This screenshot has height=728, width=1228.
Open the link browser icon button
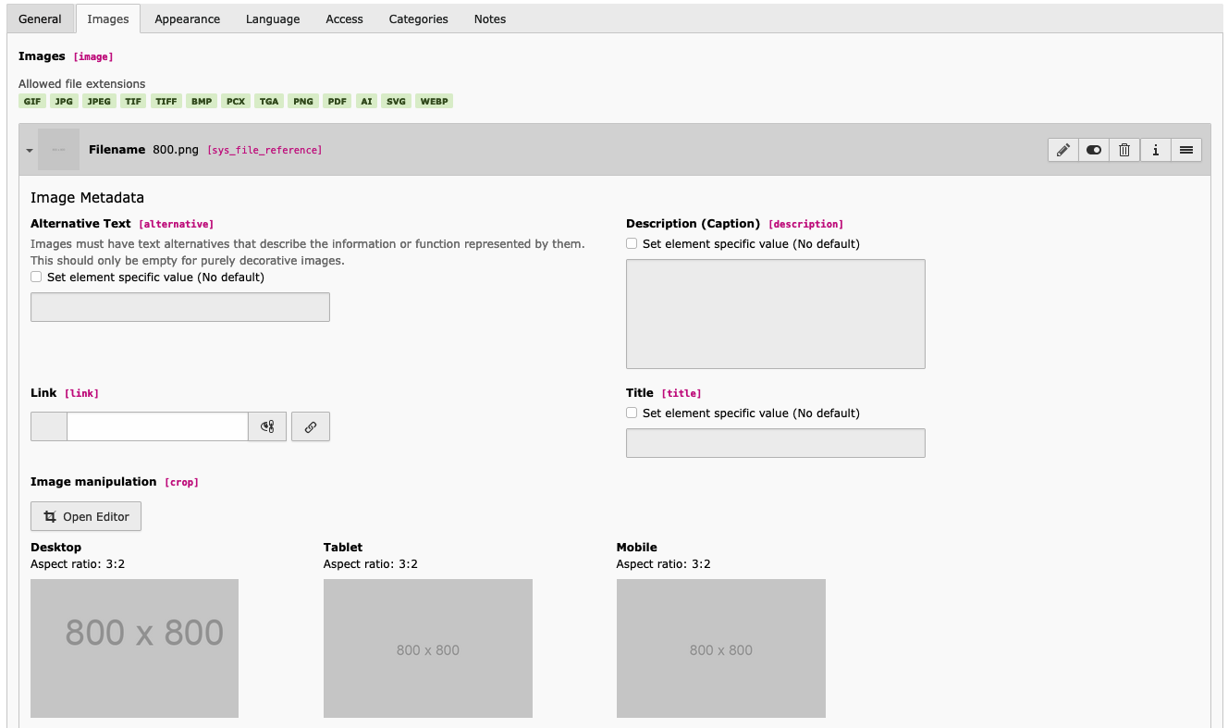tap(267, 426)
